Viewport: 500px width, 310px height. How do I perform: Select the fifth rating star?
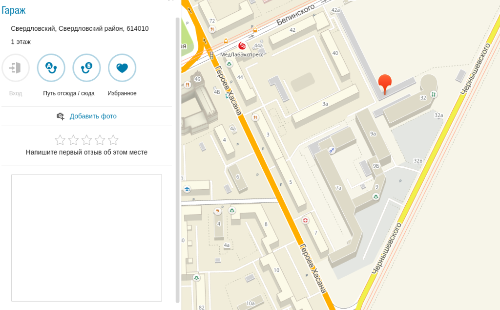[113, 140]
